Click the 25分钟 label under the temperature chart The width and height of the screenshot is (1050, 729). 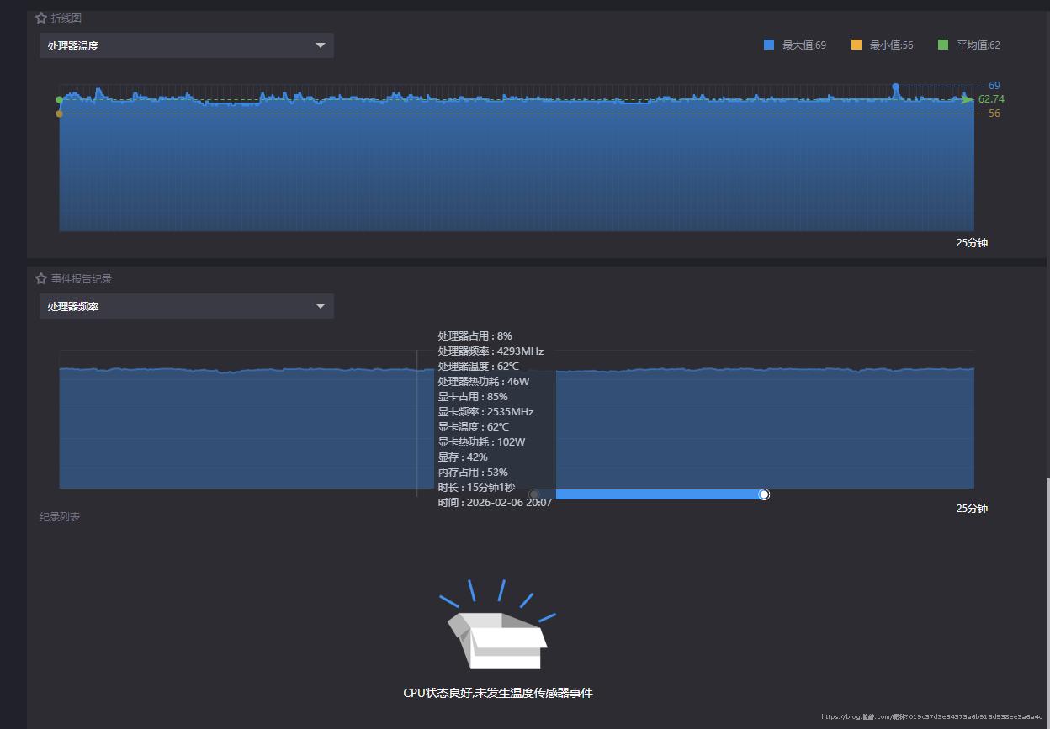pyautogui.click(x=972, y=243)
